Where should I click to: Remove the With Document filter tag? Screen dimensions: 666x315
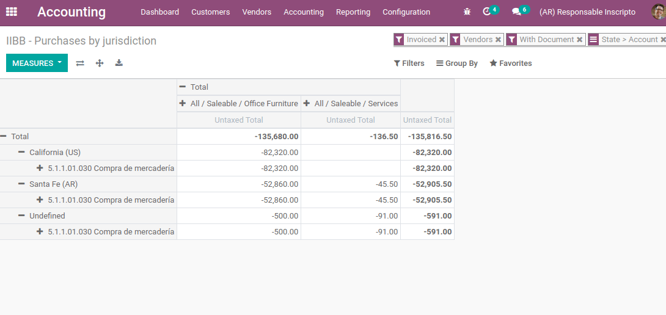coord(579,40)
